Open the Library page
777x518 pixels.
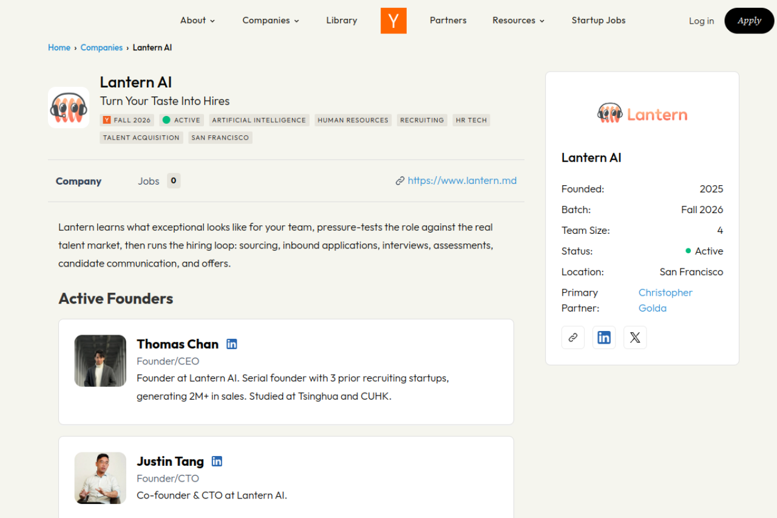(x=342, y=20)
